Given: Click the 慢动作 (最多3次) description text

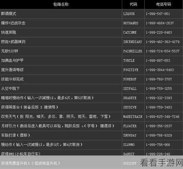Looking at the screenshot, I should coord(42,145).
